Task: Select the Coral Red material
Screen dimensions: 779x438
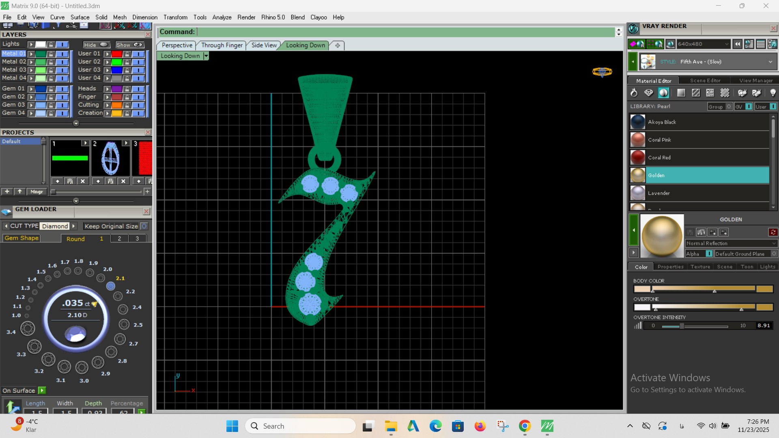Action: (699, 158)
